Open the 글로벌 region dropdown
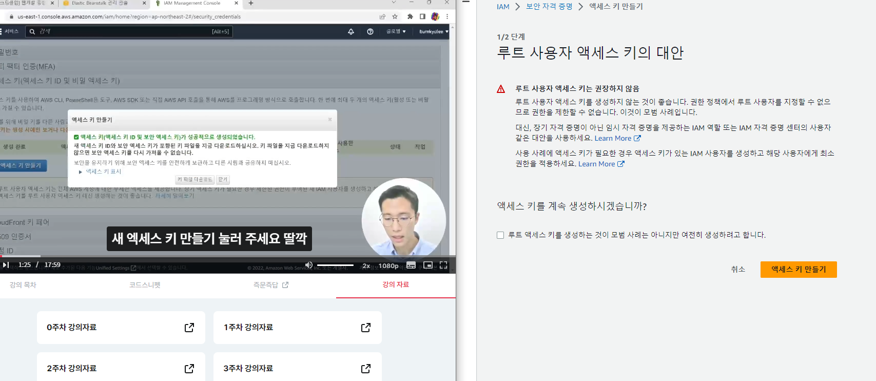The width and height of the screenshot is (876, 381). pos(396,31)
